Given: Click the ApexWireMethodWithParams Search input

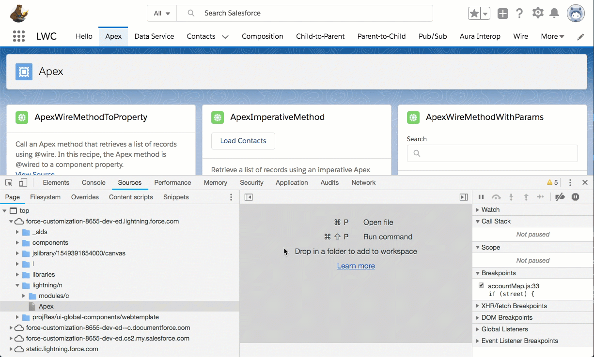Looking at the screenshot, I should click(492, 153).
